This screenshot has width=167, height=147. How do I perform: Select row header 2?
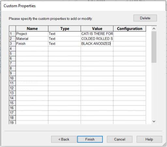pyautogui.click(x=12, y=39)
